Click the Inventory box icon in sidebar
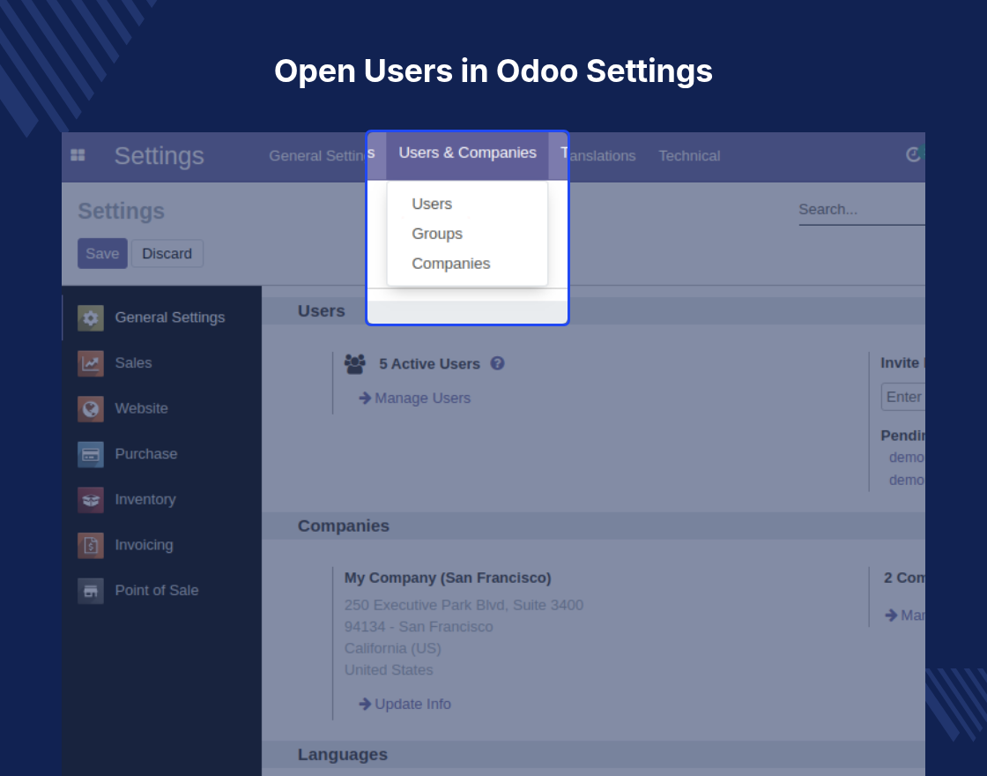Screen dimensions: 987x776 [x=91, y=500]
